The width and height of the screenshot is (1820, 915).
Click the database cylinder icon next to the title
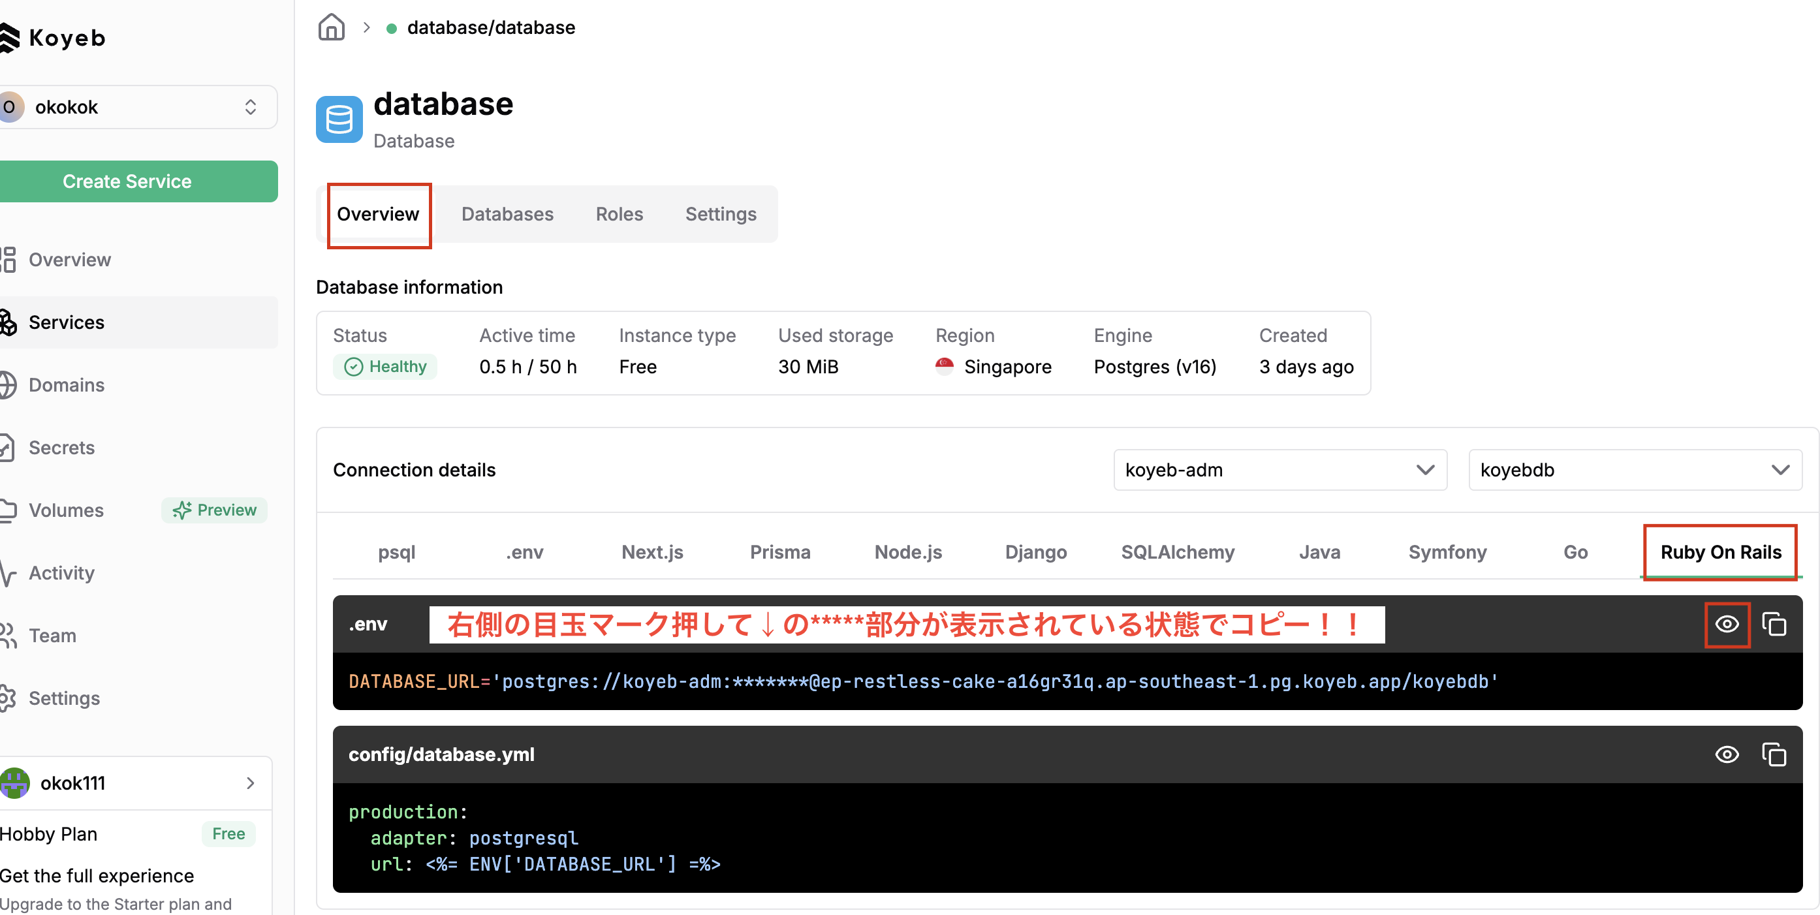pyautogui.click(x=339, y=119)
